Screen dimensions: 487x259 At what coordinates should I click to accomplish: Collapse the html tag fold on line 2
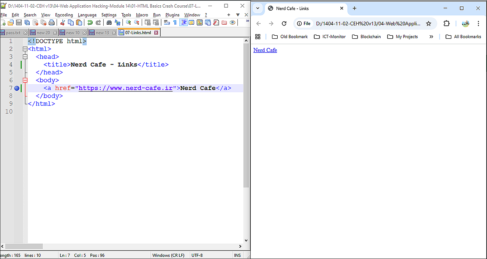[x=25, y=49]
